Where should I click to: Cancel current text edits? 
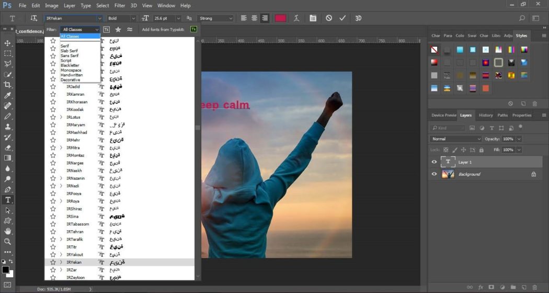click(x=328, y=18)
